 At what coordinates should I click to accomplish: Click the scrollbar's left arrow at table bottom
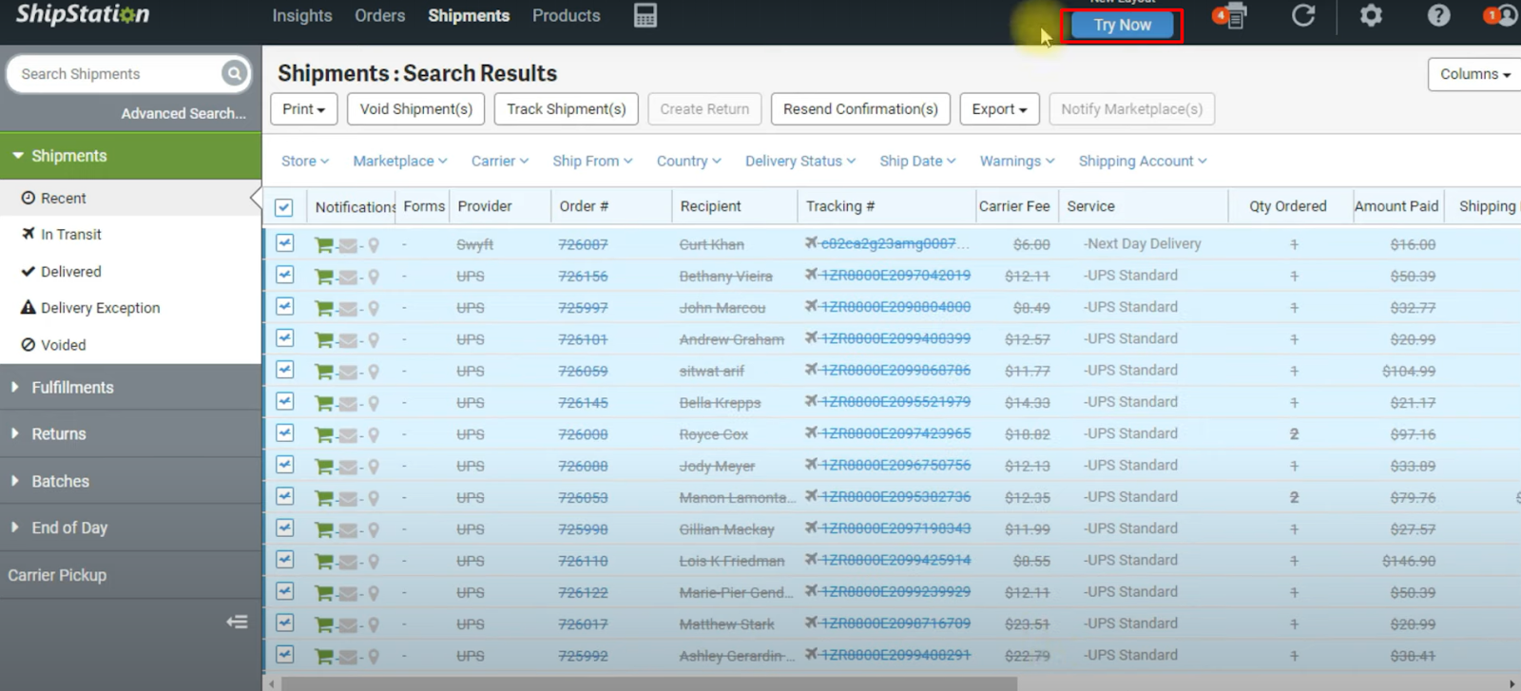click(x=271, y=683)
